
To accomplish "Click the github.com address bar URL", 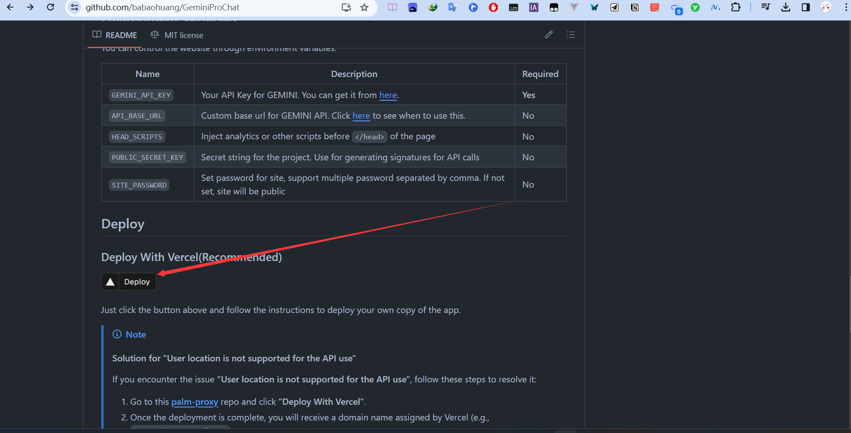I will tap(163, 8).
